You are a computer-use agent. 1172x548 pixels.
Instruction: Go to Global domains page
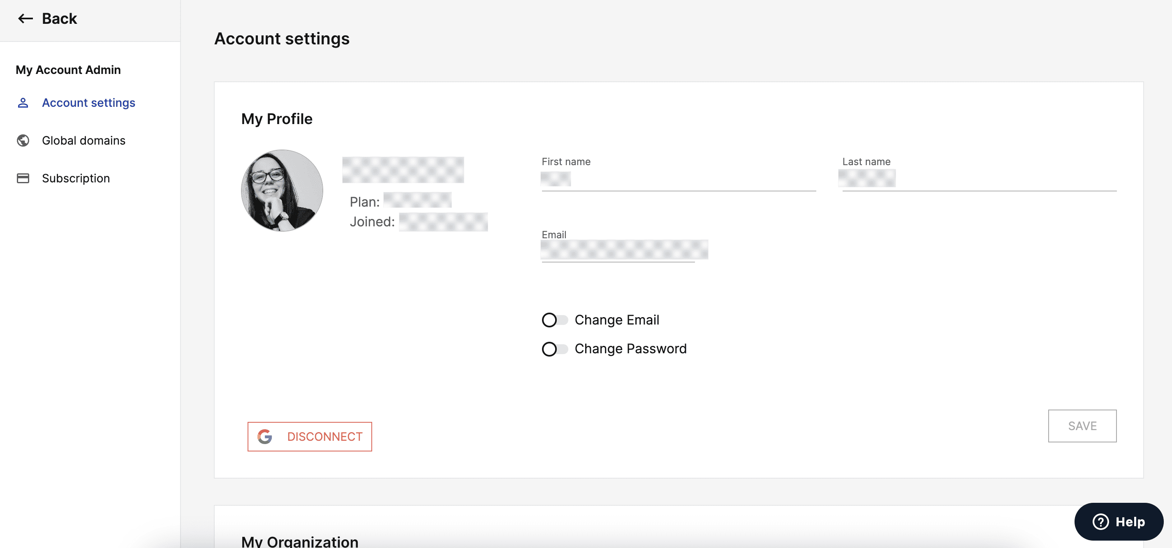(x=83, y=140)
